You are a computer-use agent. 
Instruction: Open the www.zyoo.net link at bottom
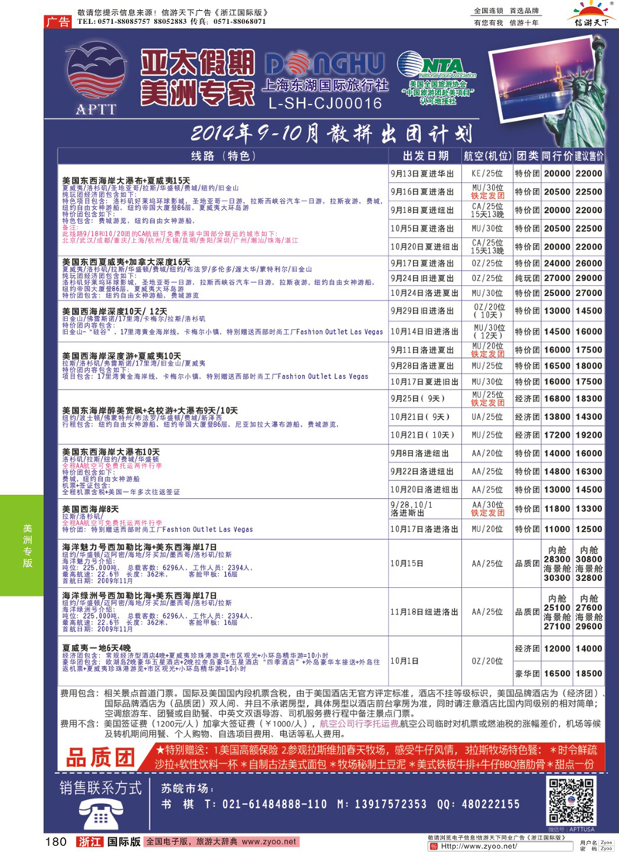[x=269, y=842]
